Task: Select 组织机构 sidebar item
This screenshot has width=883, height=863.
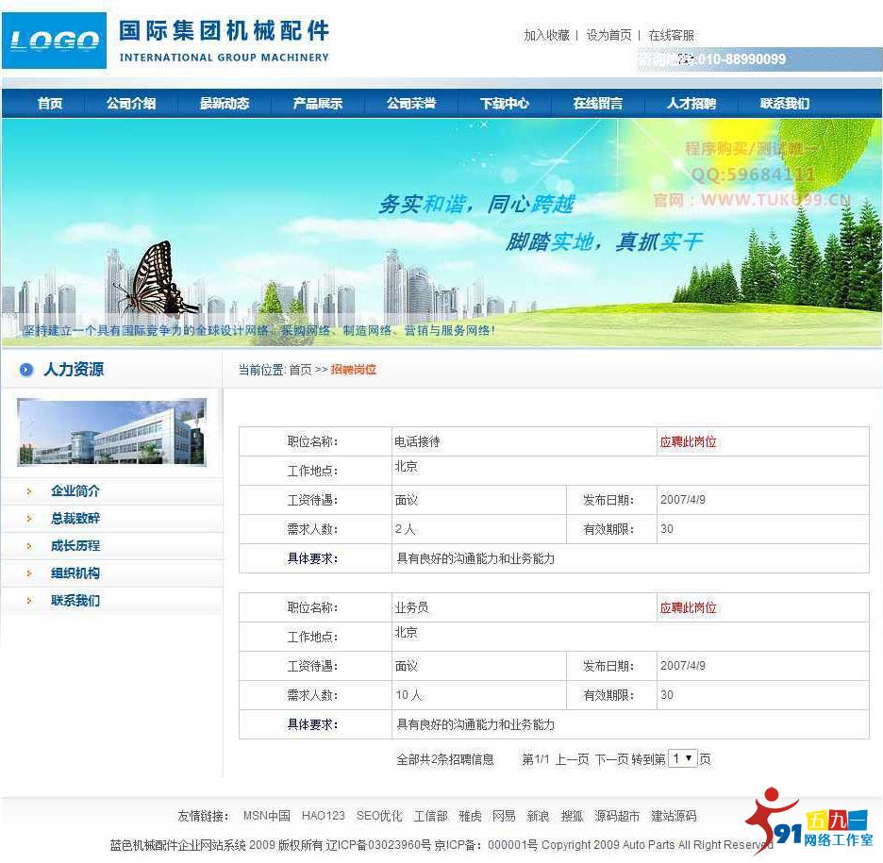Action: (x=75, y=573)
